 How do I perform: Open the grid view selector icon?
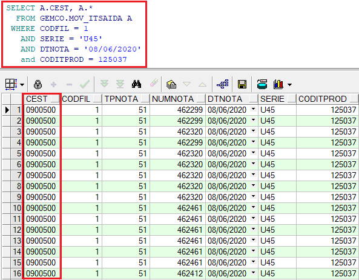pyautogui.click(x=11, y=84)
